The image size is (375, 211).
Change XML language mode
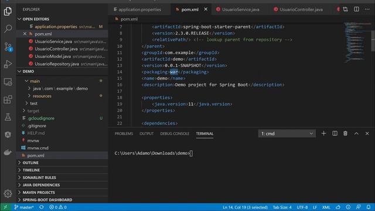point(326,207)
